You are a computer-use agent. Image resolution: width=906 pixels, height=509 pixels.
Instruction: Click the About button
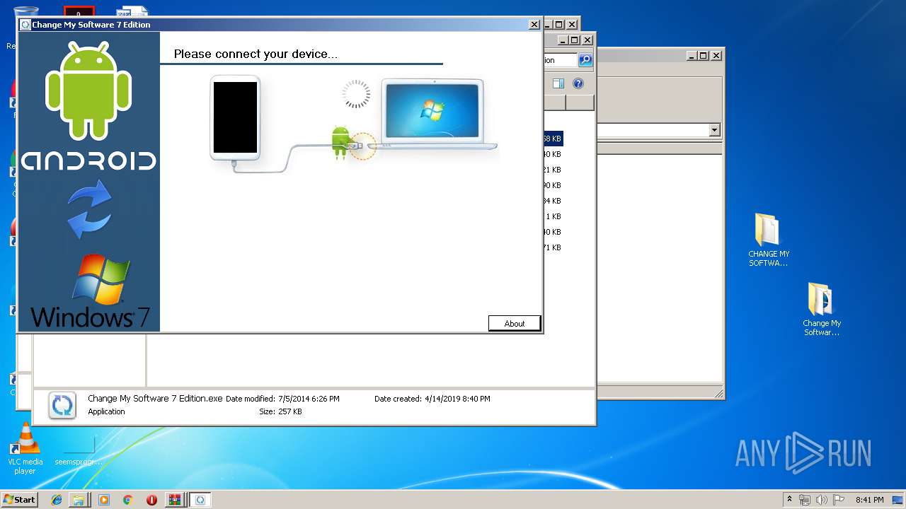coord(515,323)
